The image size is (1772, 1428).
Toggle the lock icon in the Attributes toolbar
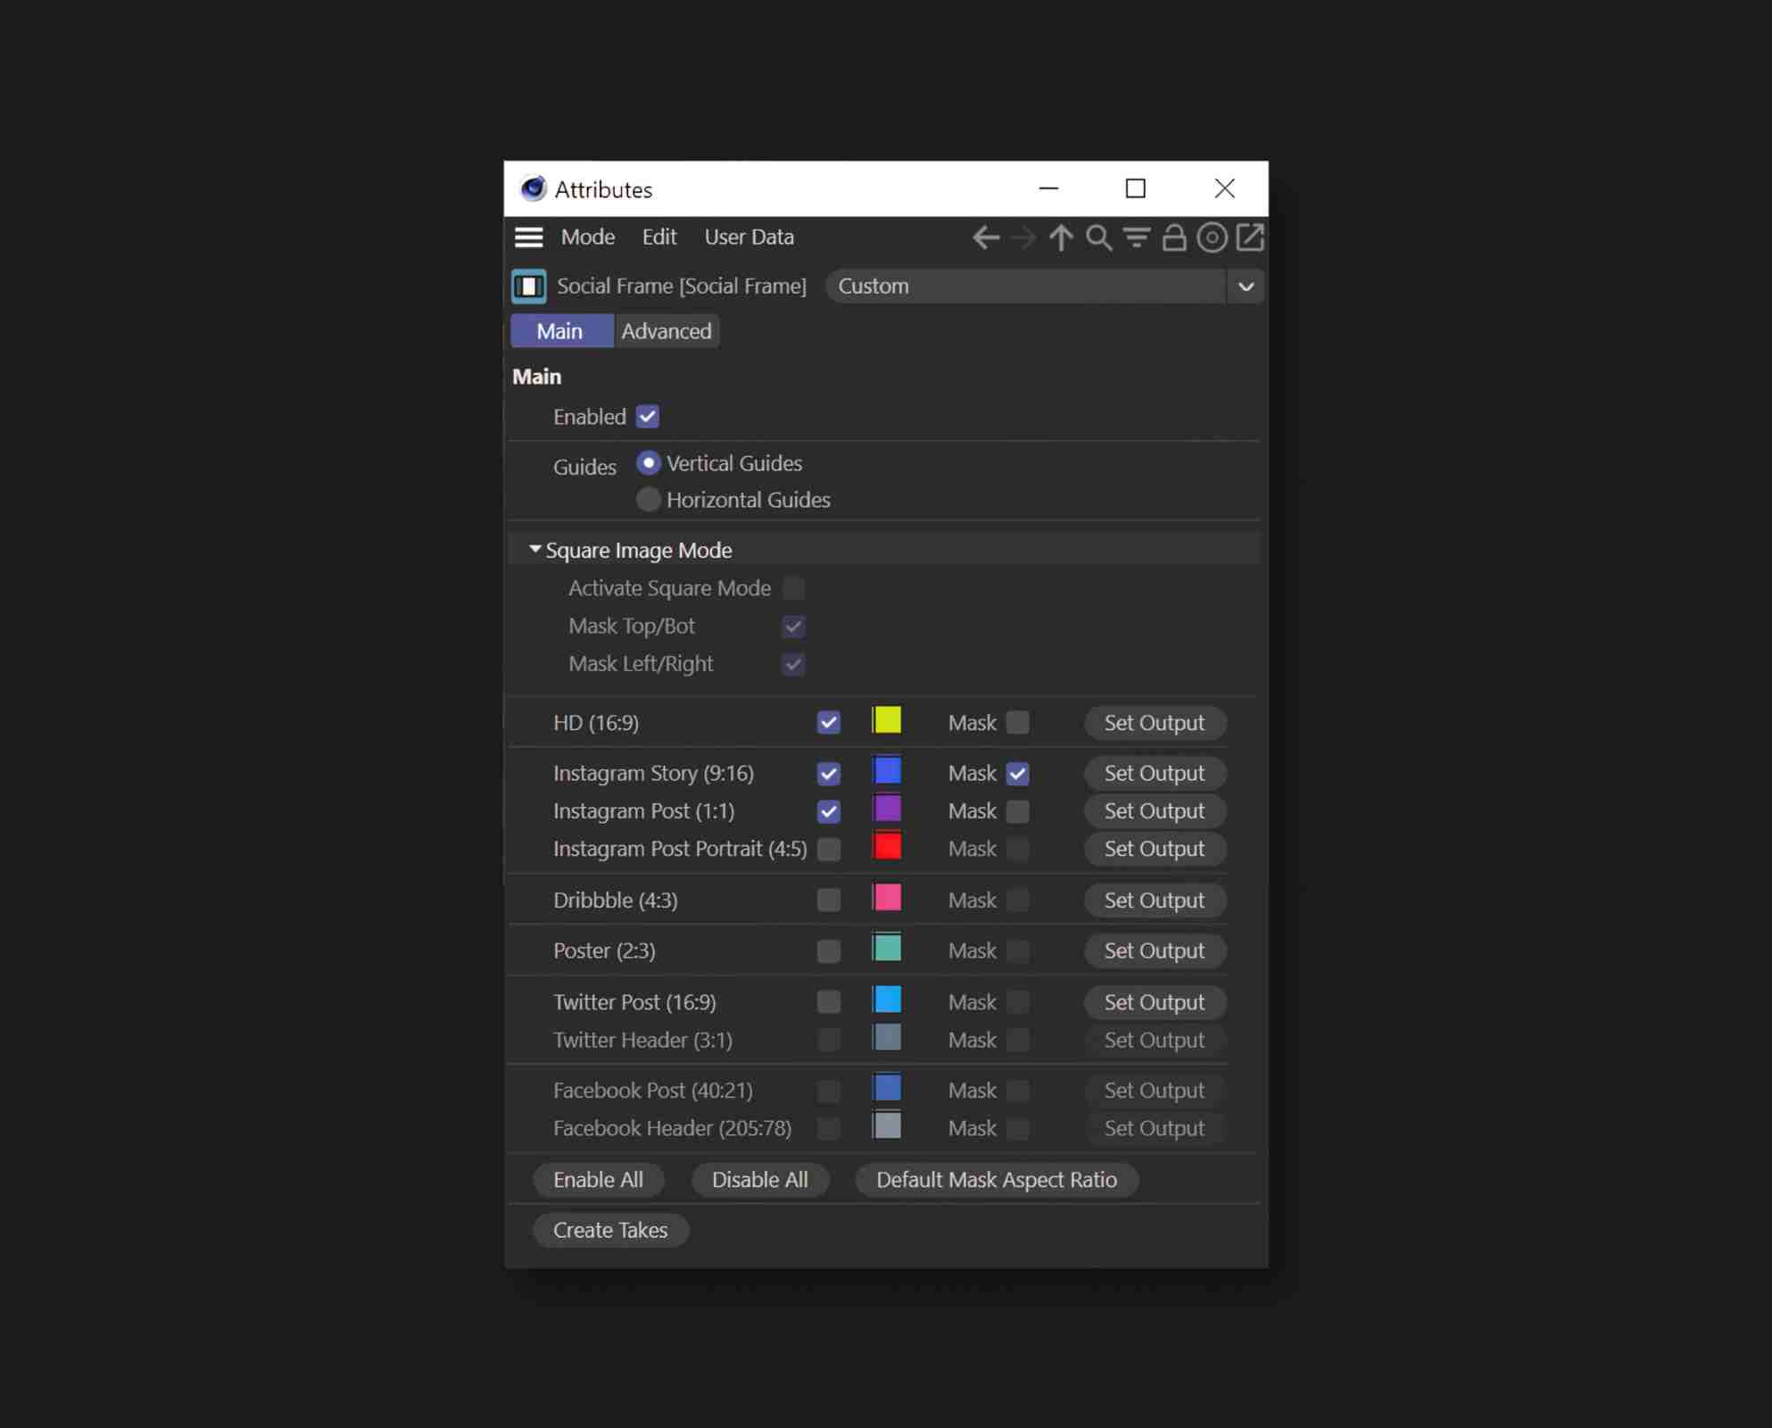(1173, 237)
